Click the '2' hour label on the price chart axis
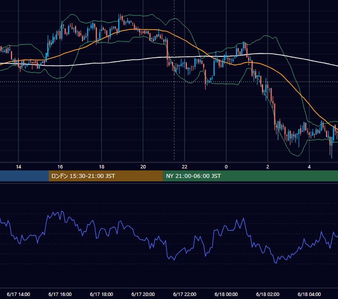The width and height of the screenshot is (338, 299). [267, 167]
